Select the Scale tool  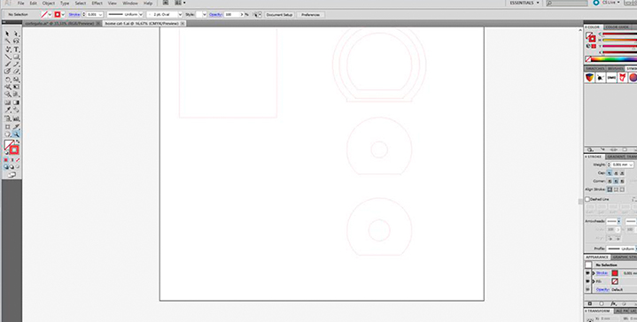click(x=16, y=80)
